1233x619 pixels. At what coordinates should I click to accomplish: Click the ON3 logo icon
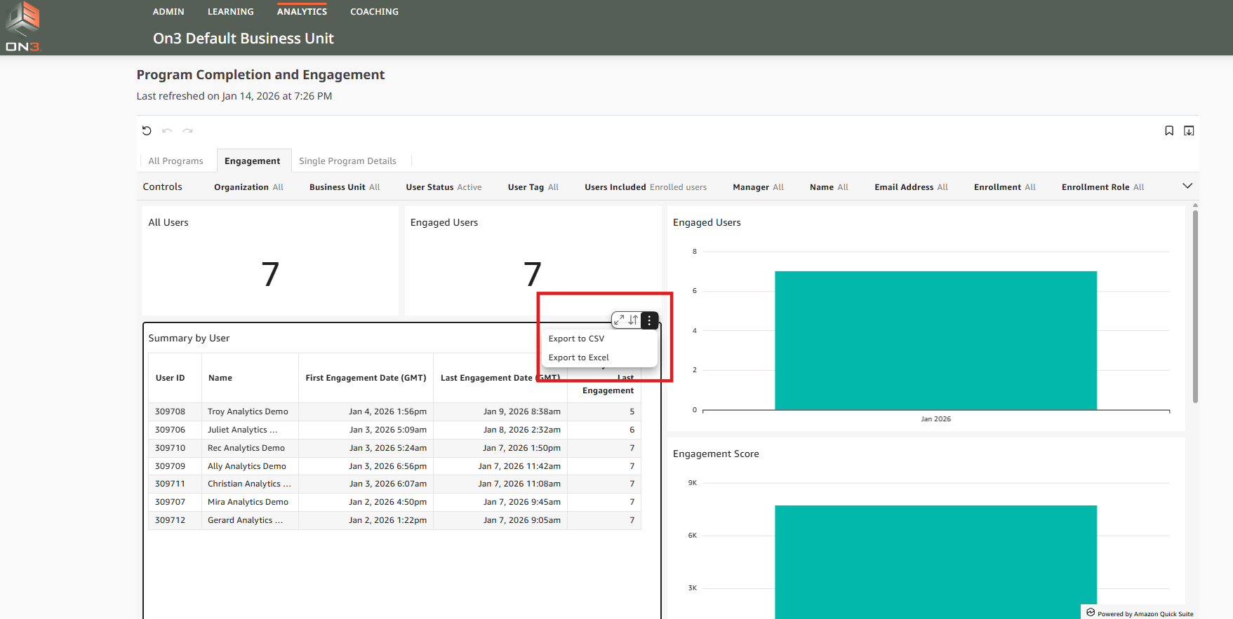[x=23, y=27]
